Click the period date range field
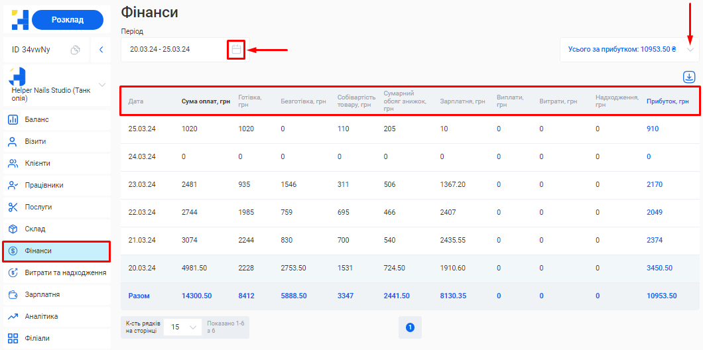This screenshot has height=350, width=703. click(x=174, y=50)
